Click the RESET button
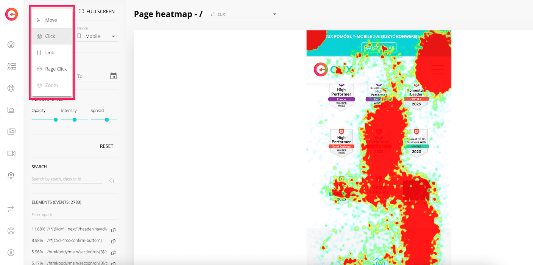Screen dimensions: 533x265 106,146
